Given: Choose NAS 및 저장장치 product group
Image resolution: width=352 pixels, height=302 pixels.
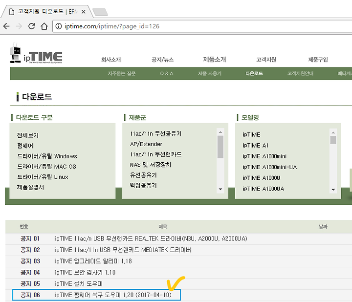Looking at the screenshot, I should click(x=151, y=165).
